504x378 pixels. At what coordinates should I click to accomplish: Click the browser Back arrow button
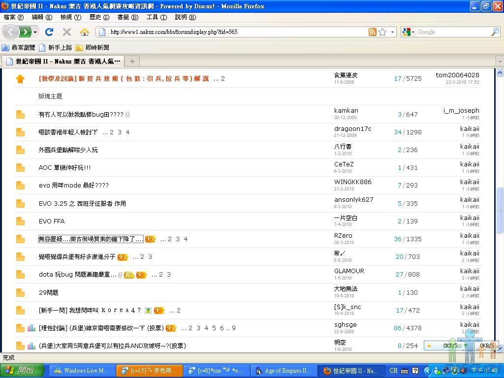pyautogui.click(x=11, y=32)
